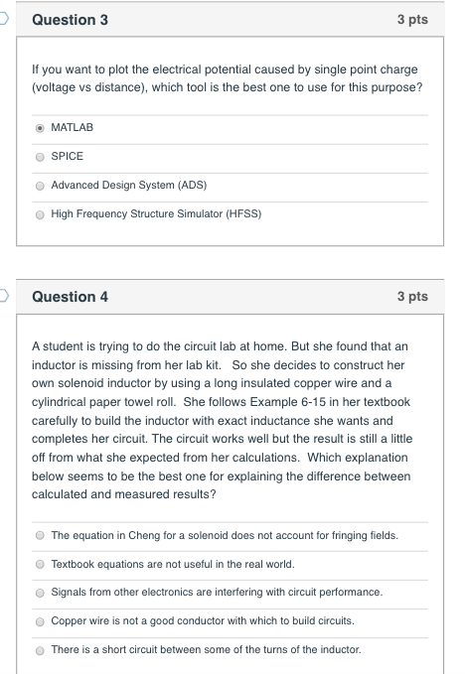This screenshot has width=465, height=674.
Task: Click the 3 pts label of Question 4
Action: pyautogui.click(x=412, y=296)
